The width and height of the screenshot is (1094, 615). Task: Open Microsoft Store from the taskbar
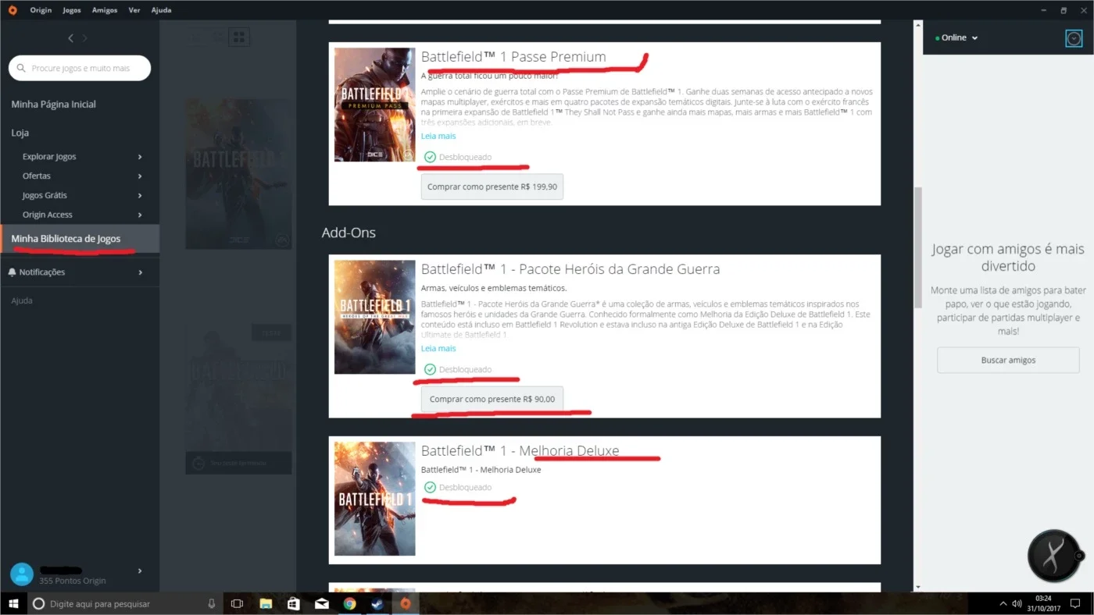point(294,603)
